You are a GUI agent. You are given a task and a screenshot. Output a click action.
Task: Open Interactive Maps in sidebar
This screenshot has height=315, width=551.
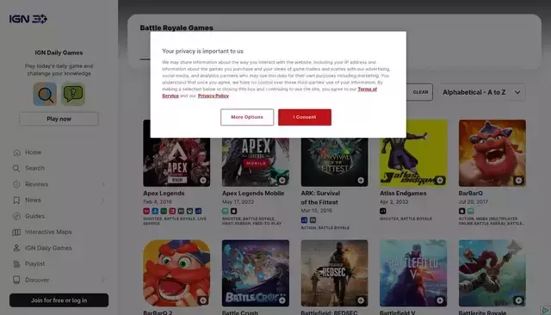pos(48,232)
